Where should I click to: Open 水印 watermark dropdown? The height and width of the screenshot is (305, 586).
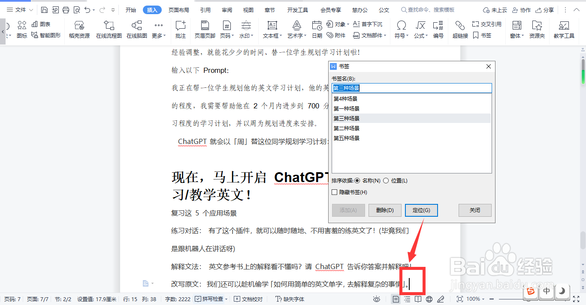(246, 30)
